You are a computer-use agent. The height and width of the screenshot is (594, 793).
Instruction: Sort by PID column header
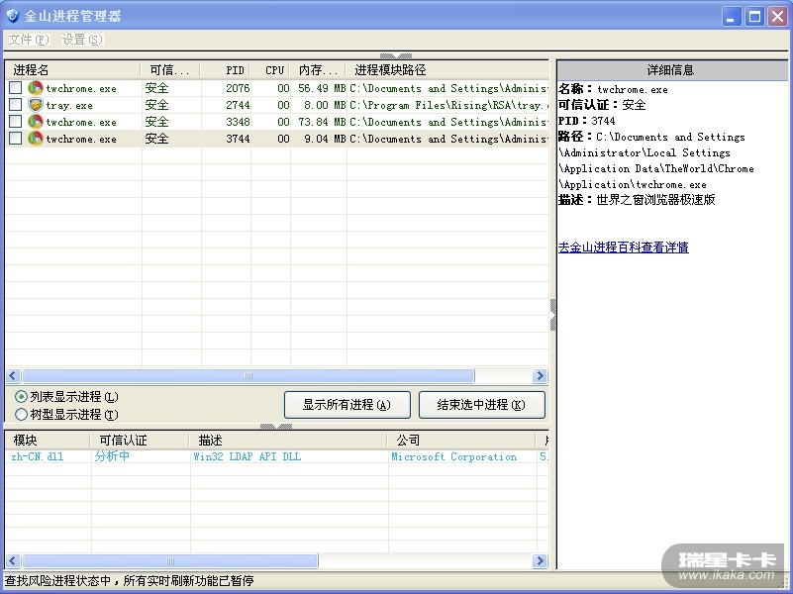coord(226,70)
